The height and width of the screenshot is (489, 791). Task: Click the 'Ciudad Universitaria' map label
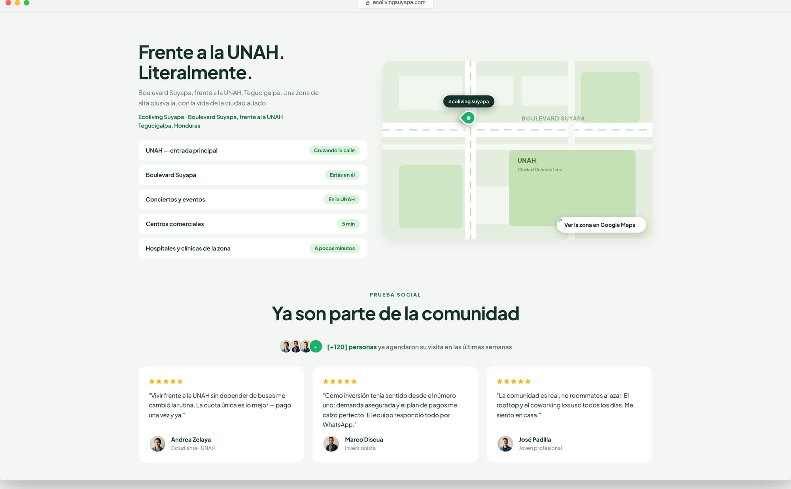point(540,170)
